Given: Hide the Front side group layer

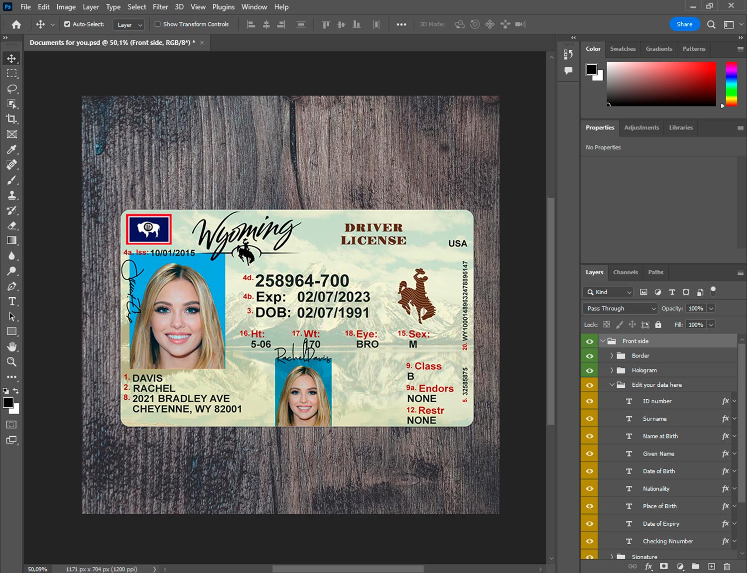Looking at the screenshot, I should 590,342.
